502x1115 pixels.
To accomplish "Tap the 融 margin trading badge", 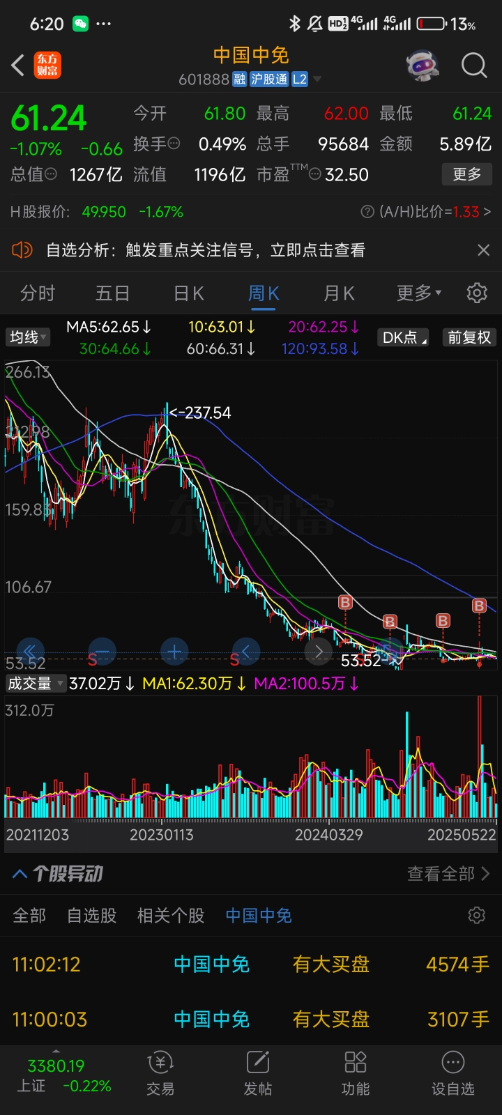I will click(239, 79).
